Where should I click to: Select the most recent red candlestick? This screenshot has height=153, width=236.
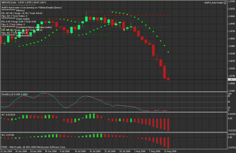point(168,79)
